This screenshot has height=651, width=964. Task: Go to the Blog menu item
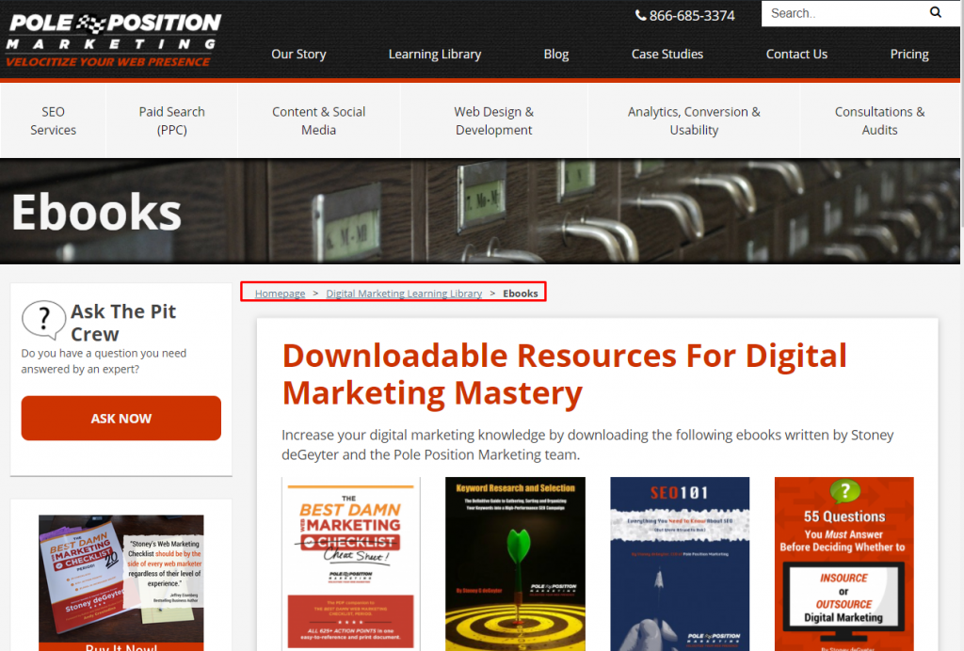pyautogui.click(x=556, y=54)
